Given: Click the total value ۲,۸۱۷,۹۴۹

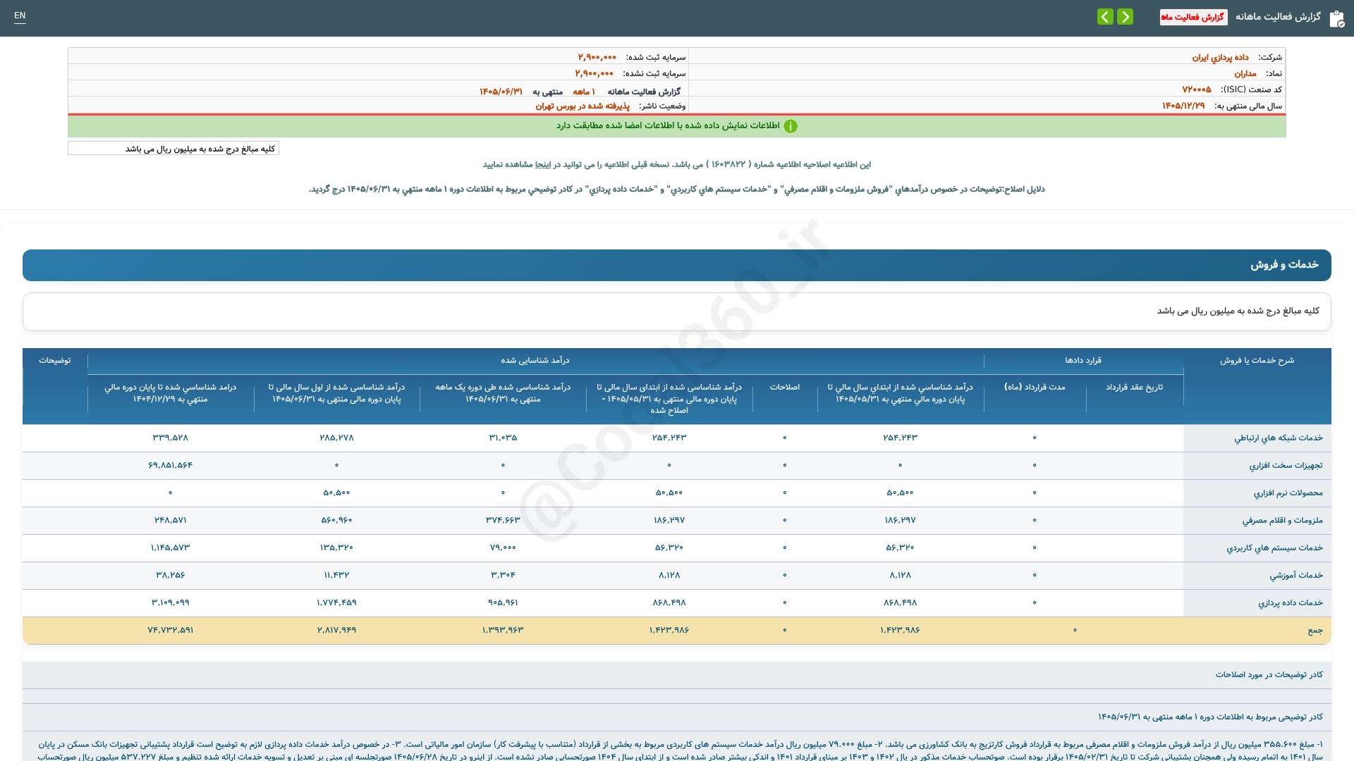Looking at the screenshot, I should (336, 630).
